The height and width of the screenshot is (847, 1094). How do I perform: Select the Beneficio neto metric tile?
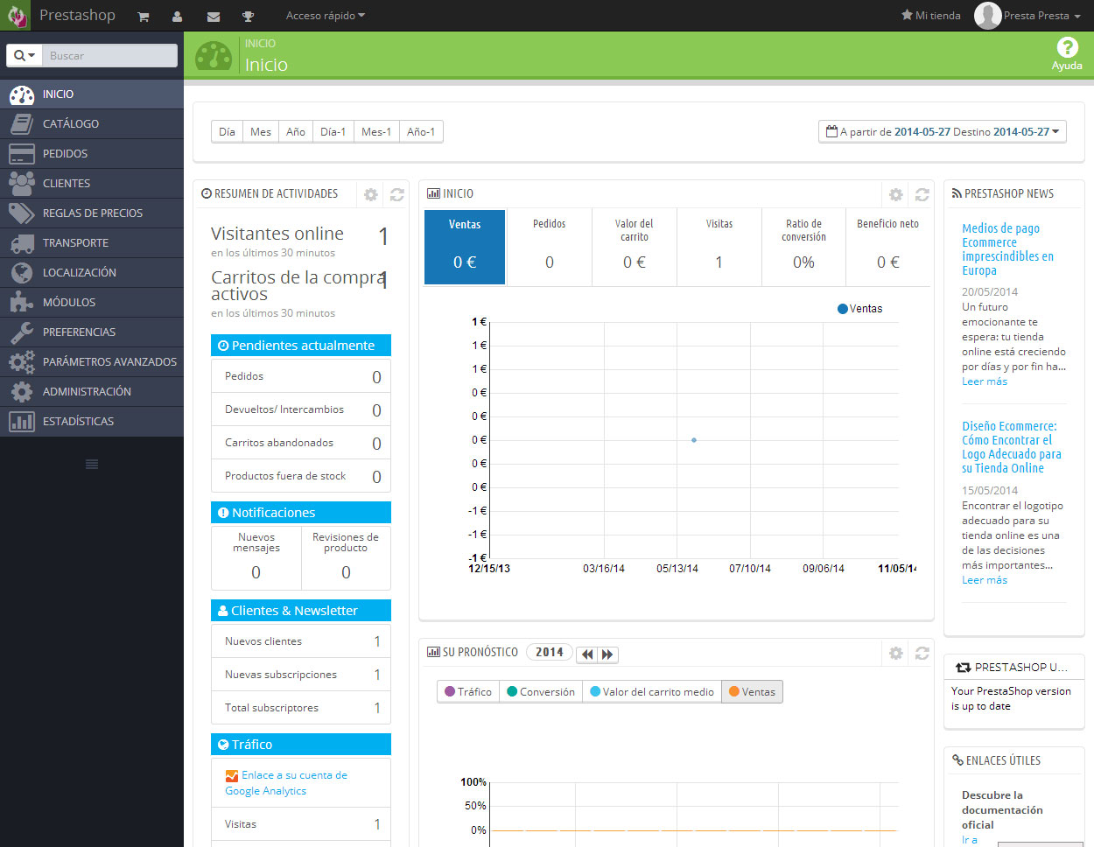(x=887, y=247)
